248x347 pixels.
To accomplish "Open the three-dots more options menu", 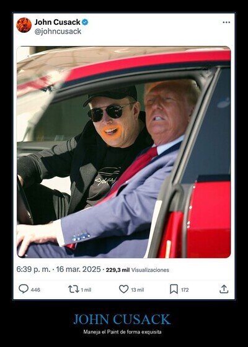I will click(226, 22).
